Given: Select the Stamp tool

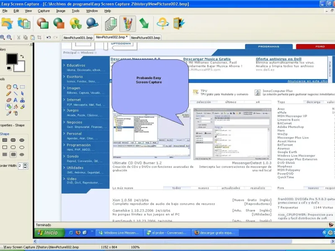Looking at the screenshot, I should 22,100.
